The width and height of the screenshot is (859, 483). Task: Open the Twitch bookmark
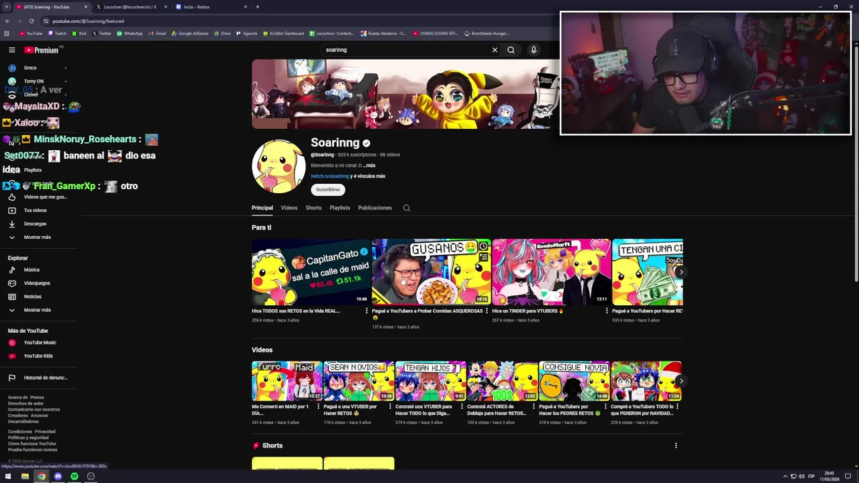coord(57,34)
